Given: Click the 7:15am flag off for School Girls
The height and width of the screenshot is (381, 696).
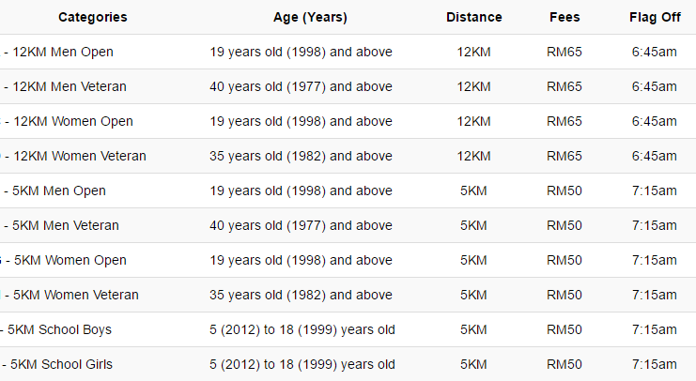Looking at the screenshot, I should (x=654, y=364).
